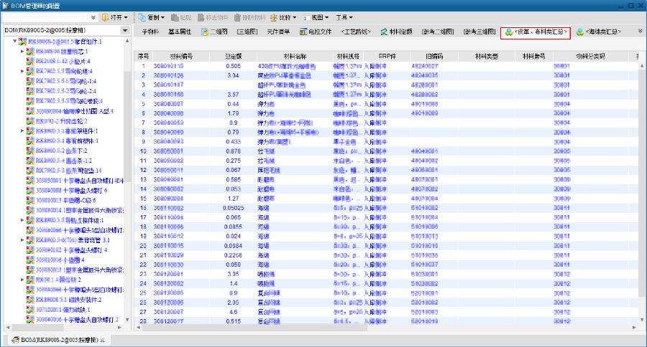Click the 复制 (copy) toolbar icon
The image size is (647, 347).
point(142,16)
